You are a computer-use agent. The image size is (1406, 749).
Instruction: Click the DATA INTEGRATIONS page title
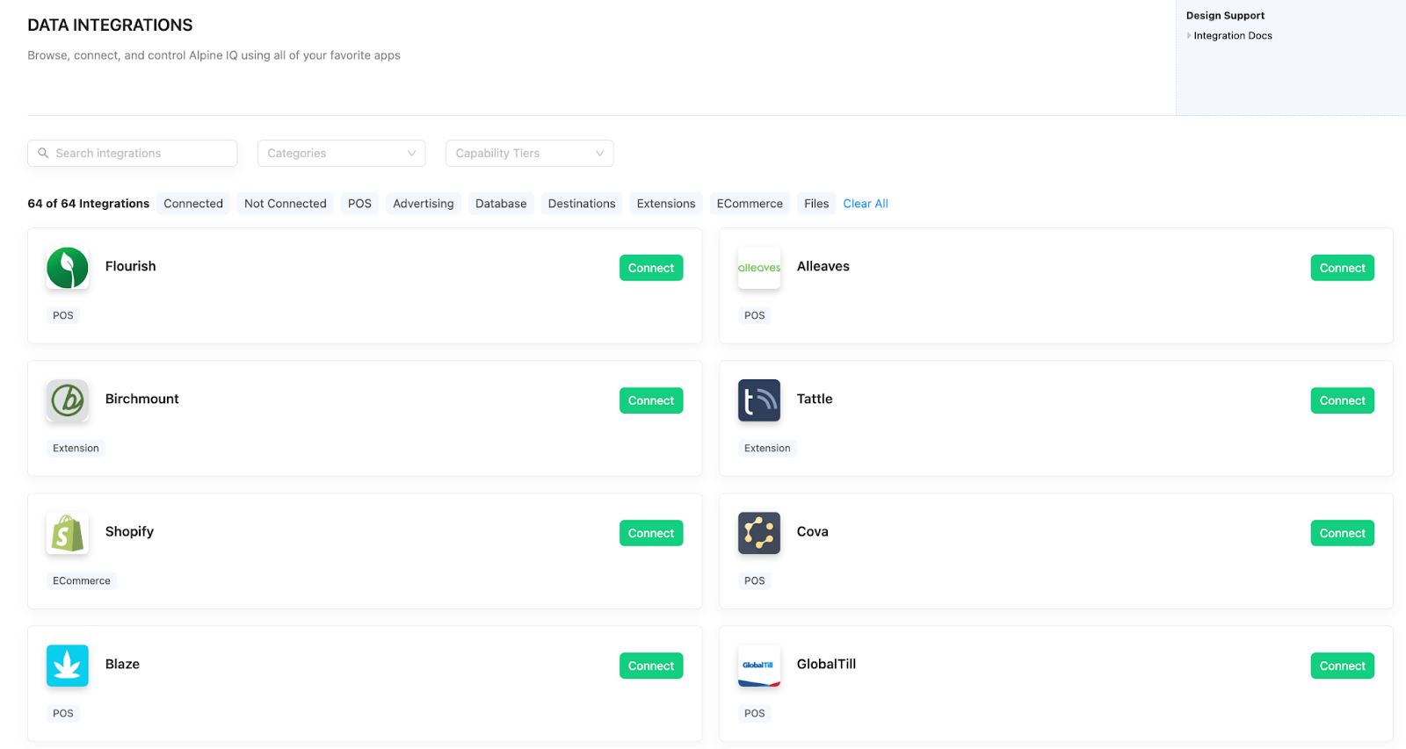[x=110, y=25]
